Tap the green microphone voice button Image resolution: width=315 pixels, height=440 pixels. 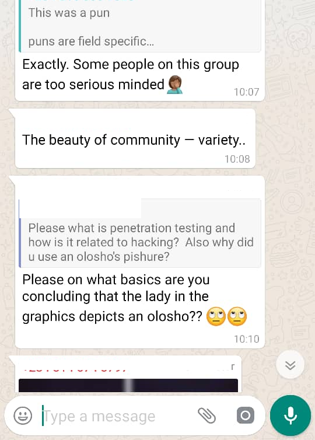(x=290, y=415)
